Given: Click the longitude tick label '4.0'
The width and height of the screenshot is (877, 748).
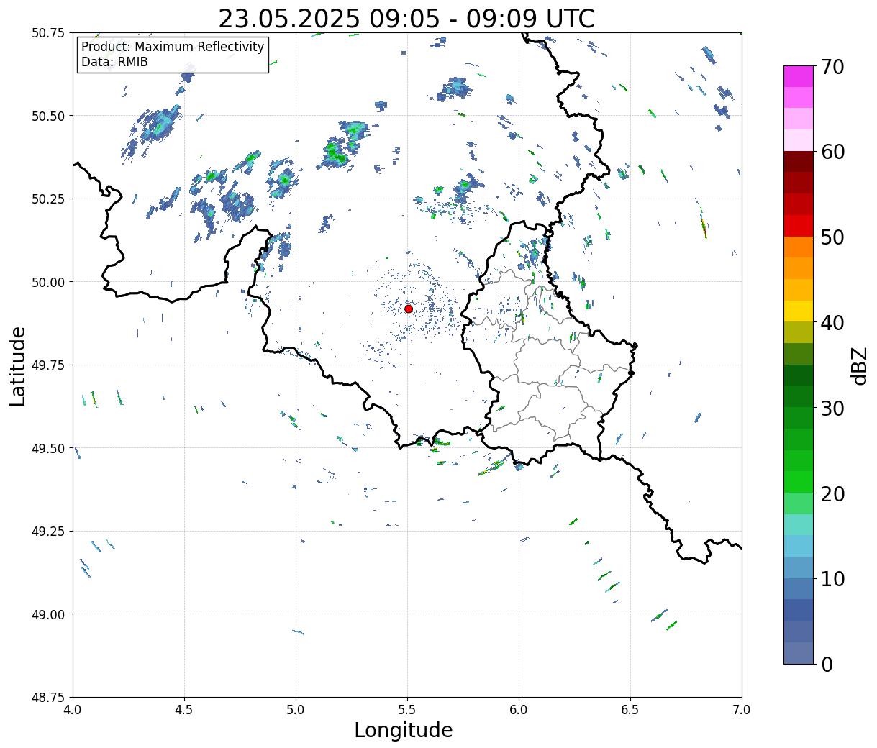Looking at the screenshot, I should point(73,710).
